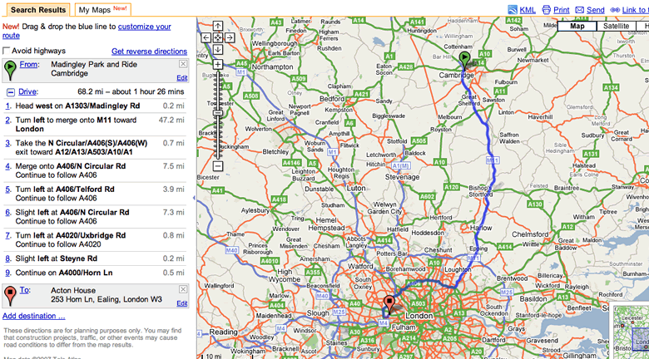Click the center return-to-last-result pan button
The height and width of the screenshot is (359, 649).
pos(218,37)
